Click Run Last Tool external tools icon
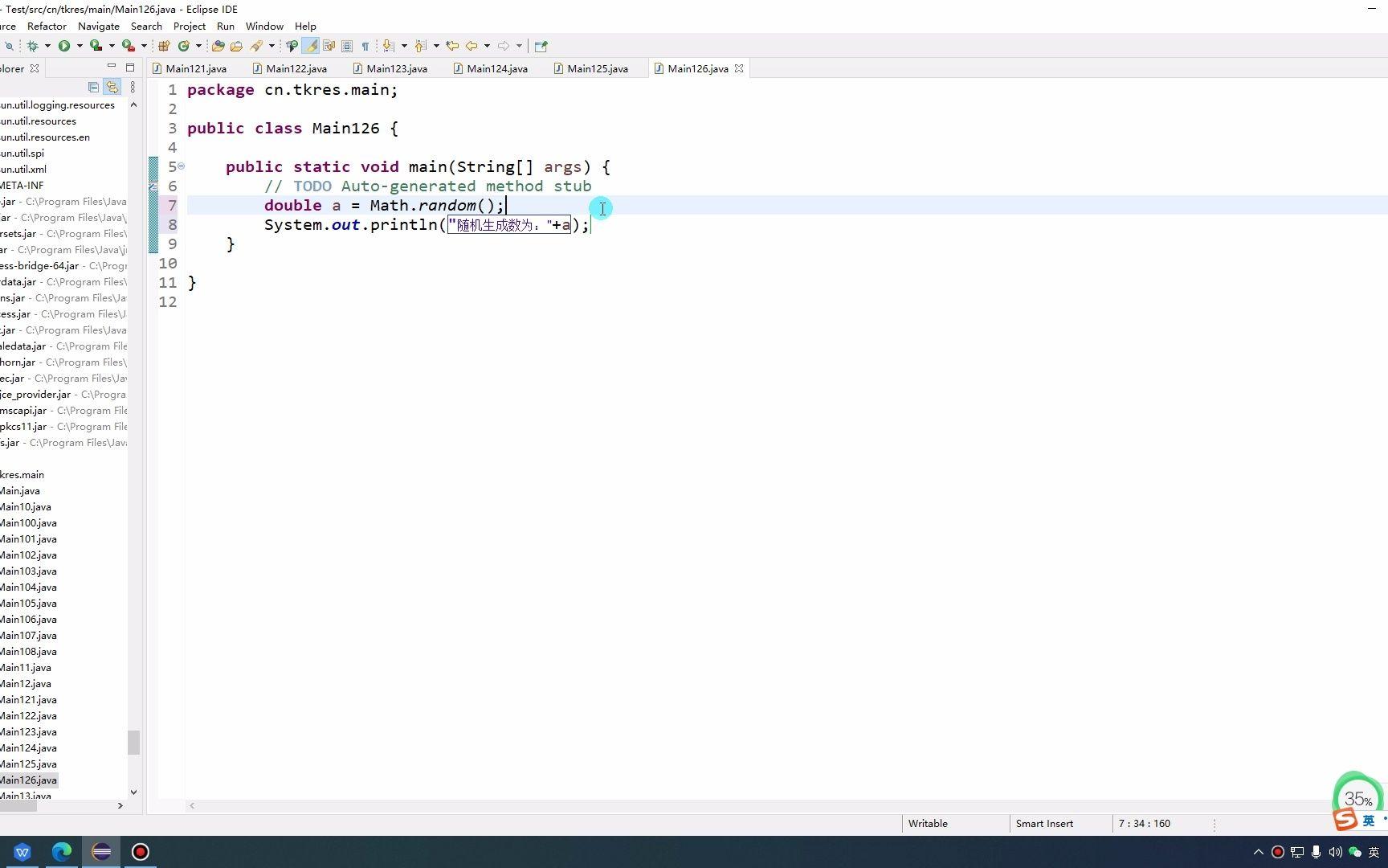1388x868 pixels. coord(128,46)
